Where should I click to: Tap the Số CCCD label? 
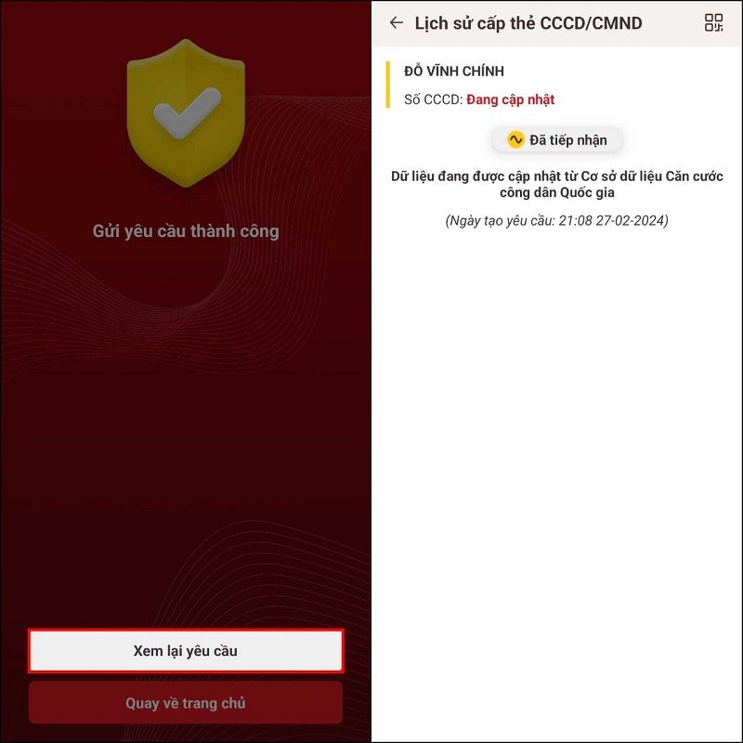(433, 99)
